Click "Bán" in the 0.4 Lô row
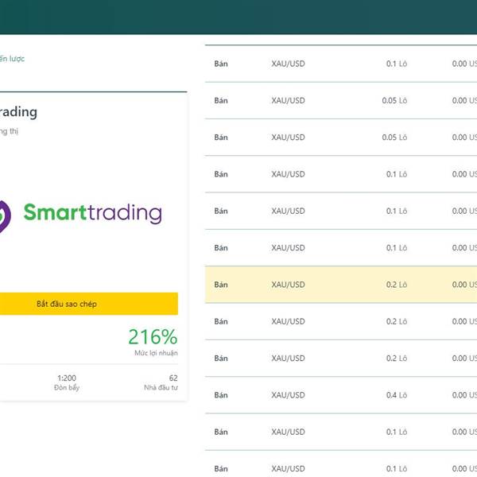This screenshot has width=477, height=477. [221, 395]
